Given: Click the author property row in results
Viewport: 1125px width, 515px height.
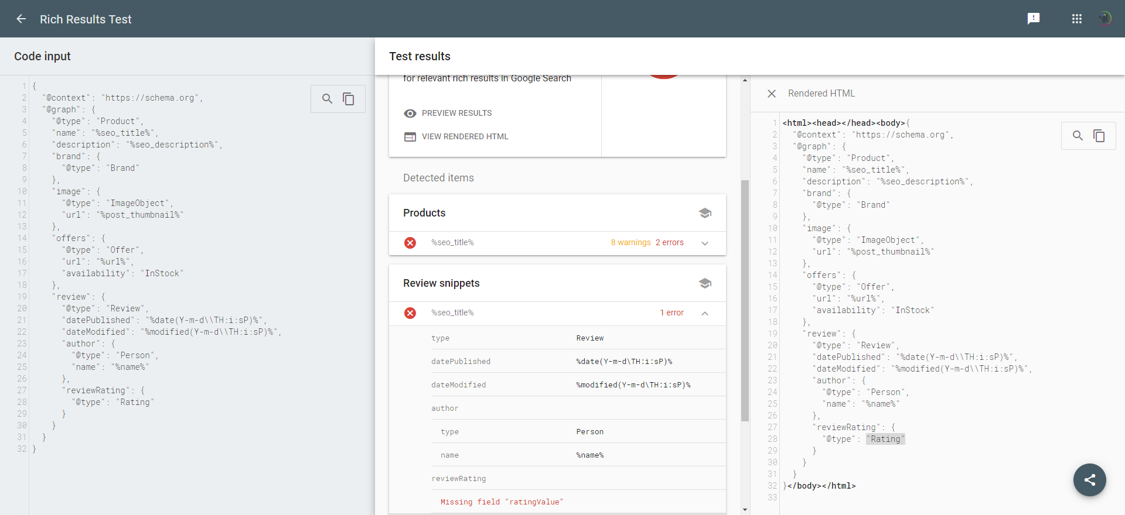Looking at the screenshot, I should point(578,408).
